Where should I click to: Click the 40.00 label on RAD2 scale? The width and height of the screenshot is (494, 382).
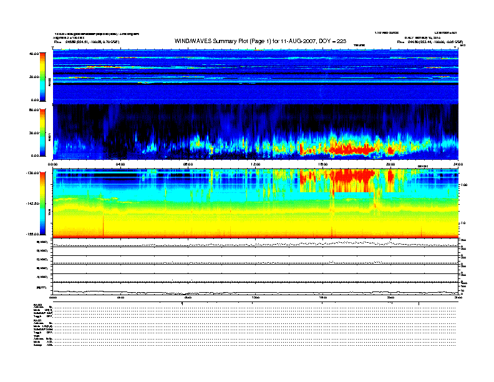tap(34, 54)
